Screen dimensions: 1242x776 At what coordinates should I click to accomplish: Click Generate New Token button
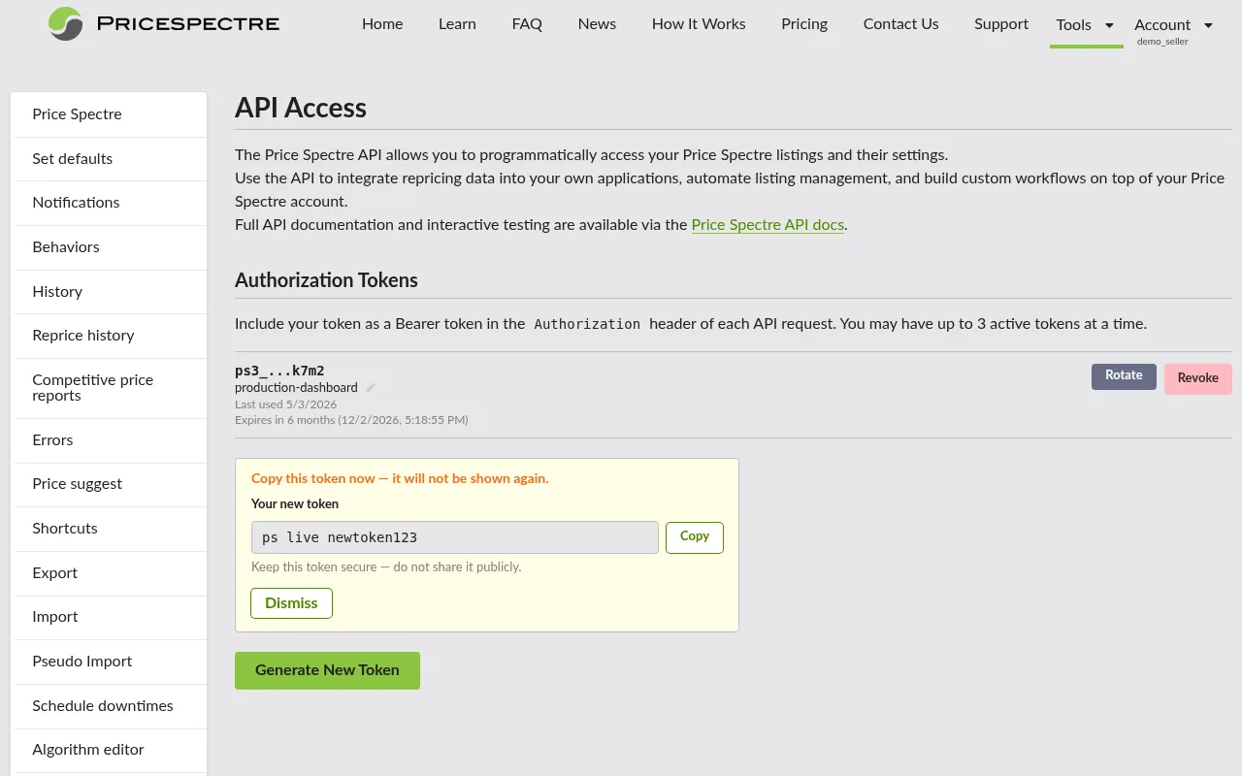[327, 670]
